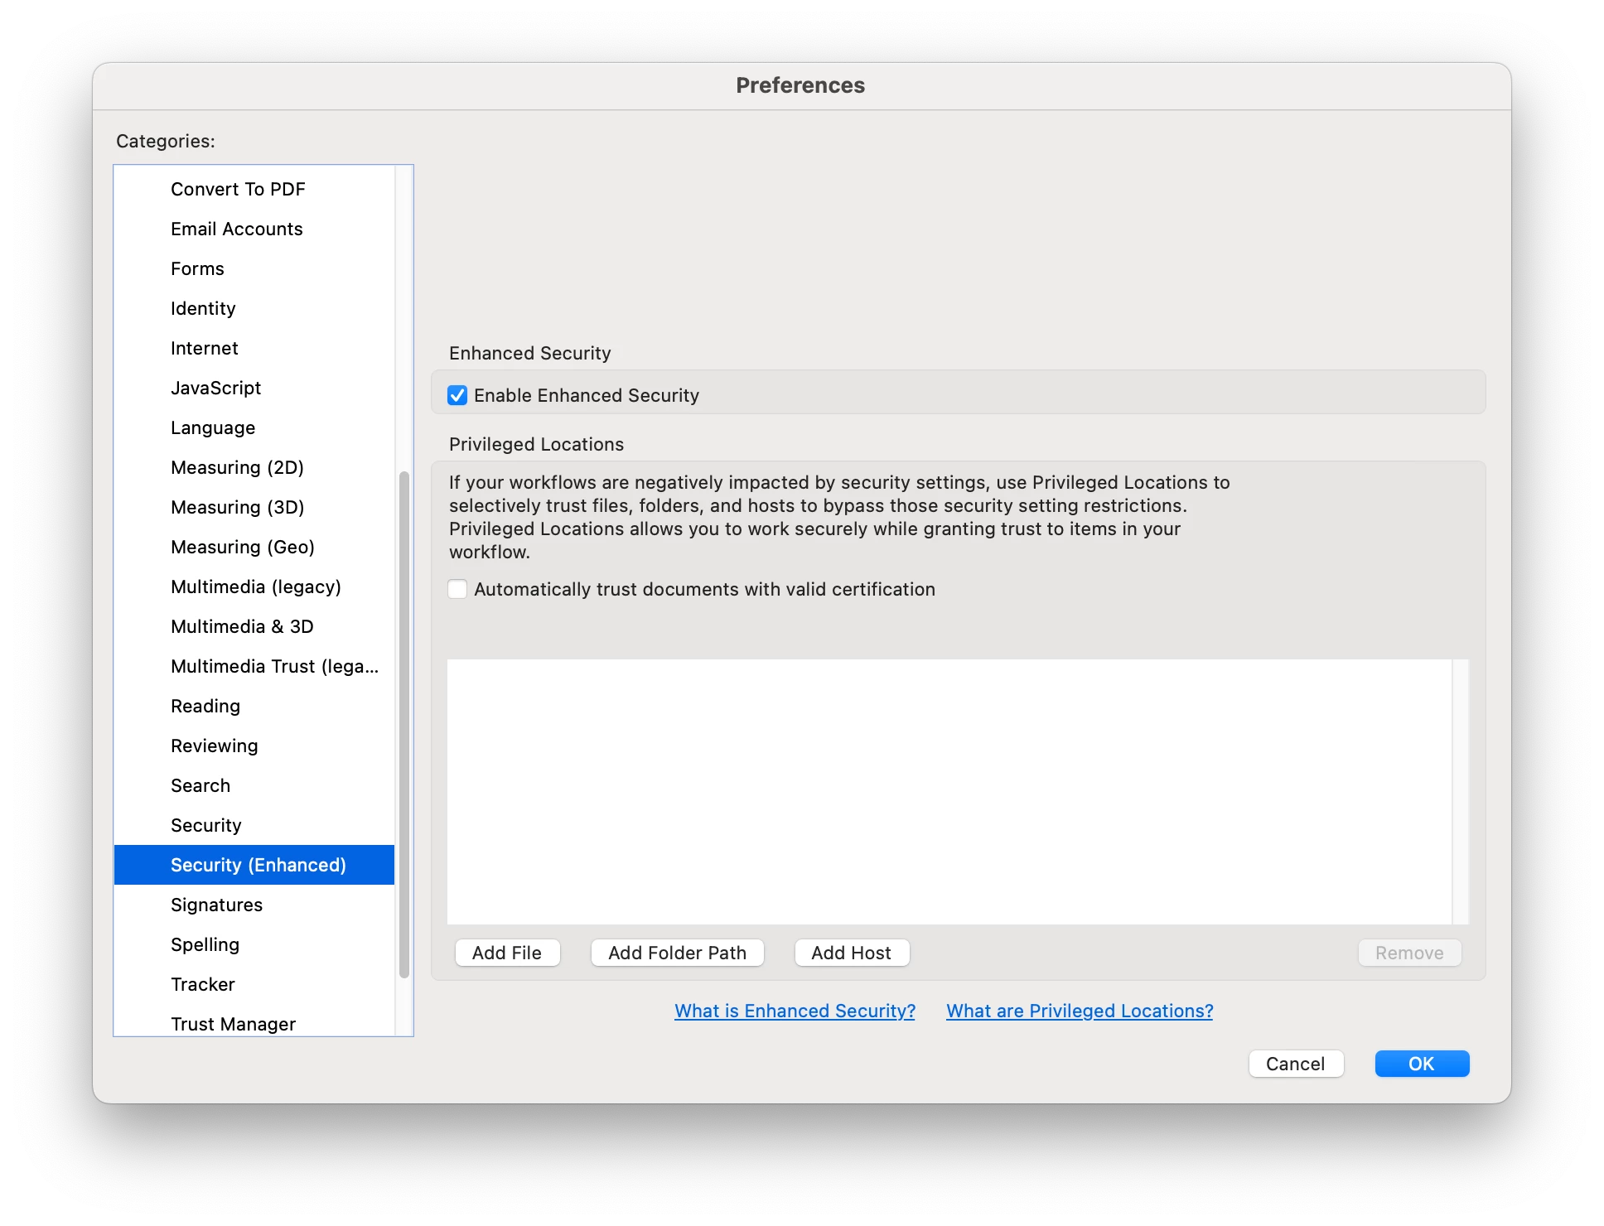Click the Add File button
The image size is (1604, 1226).
(507, 953)
